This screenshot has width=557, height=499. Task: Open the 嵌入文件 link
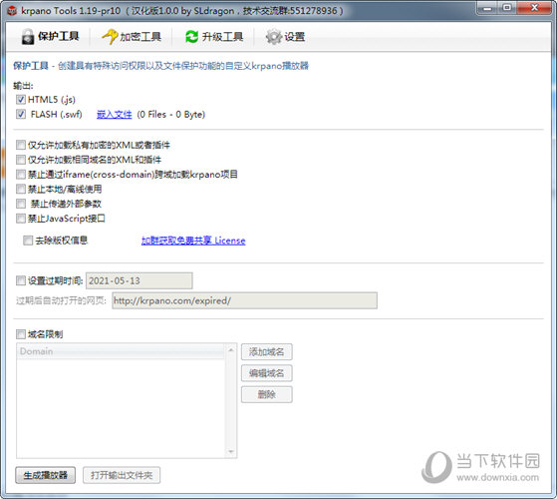pyautogui.click(x=115, y=114)
